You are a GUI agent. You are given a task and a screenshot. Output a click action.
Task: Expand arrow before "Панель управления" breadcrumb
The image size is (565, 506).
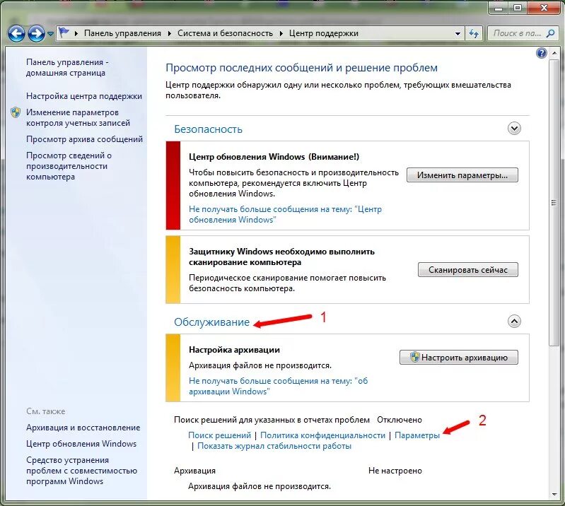pos(76,33)
